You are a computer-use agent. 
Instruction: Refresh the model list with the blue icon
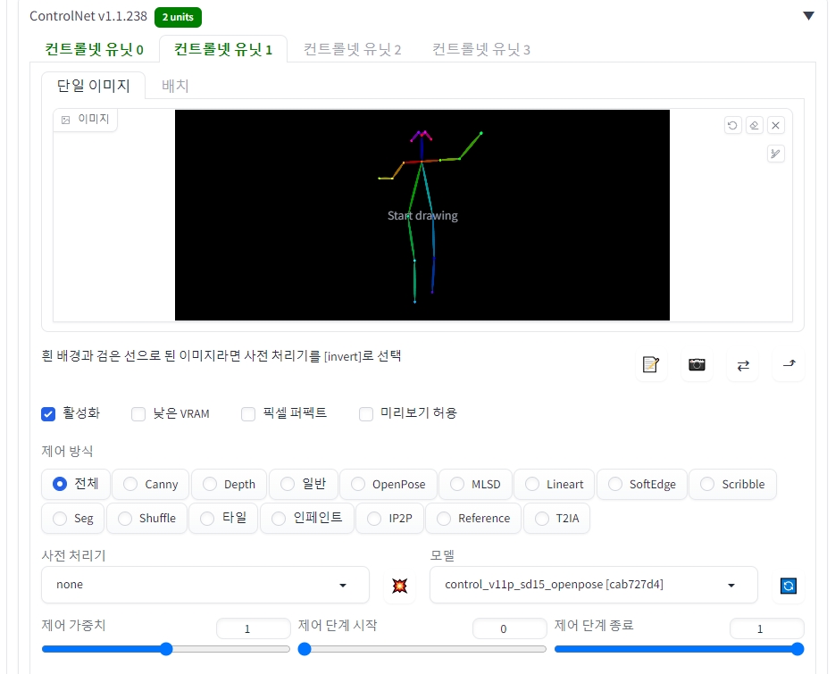789,586
